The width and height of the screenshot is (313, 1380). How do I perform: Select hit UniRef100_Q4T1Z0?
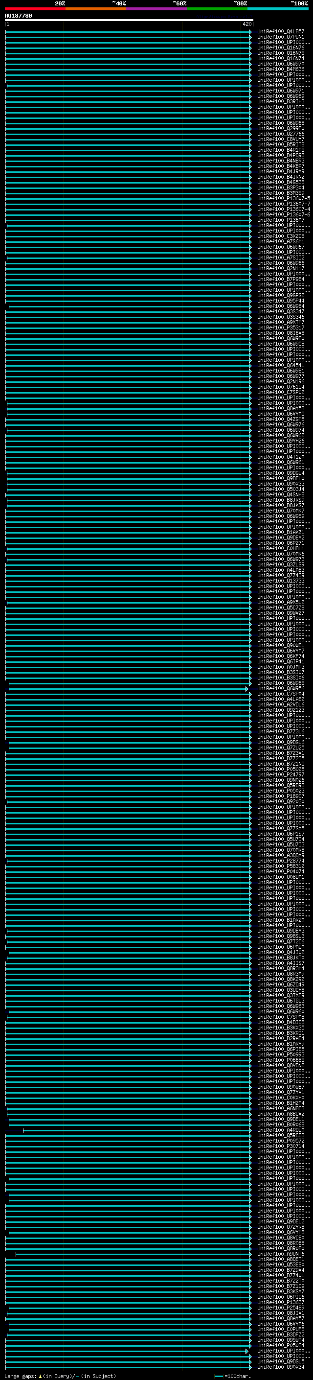pos(281,457)
